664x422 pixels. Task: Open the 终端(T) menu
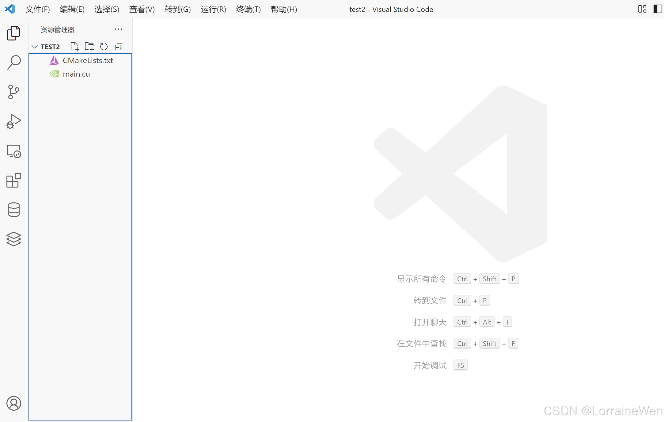click(248, 10)
